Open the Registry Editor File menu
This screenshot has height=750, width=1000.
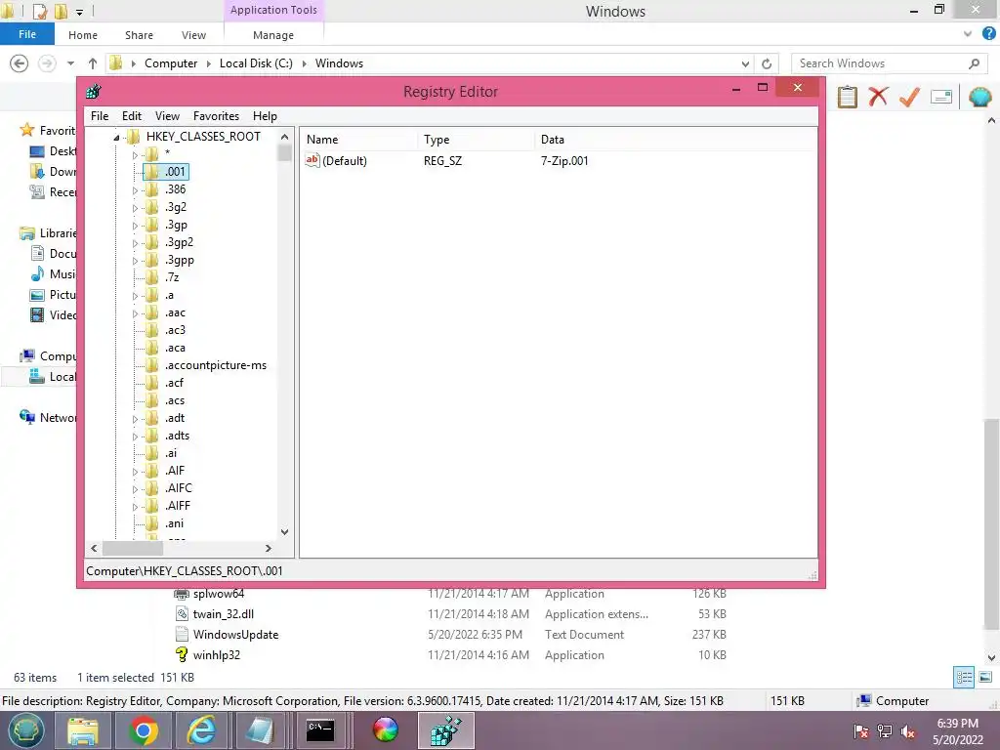coord(100,116)
